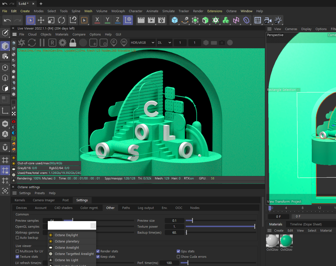
Task: Restart the Live Viewer render (circular arrows)
Action: coord(32,43)
